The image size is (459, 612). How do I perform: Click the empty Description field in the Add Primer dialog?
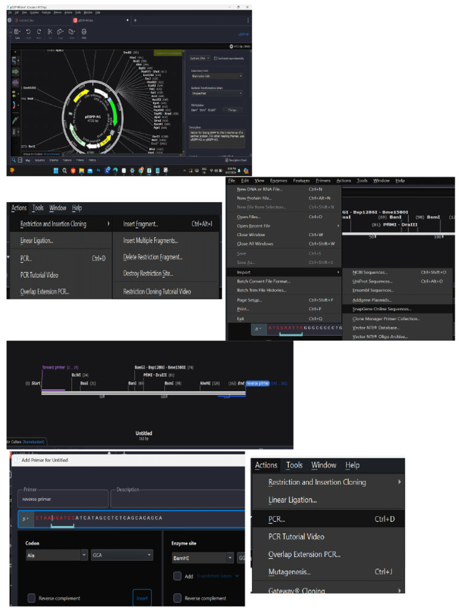(178, 499)
